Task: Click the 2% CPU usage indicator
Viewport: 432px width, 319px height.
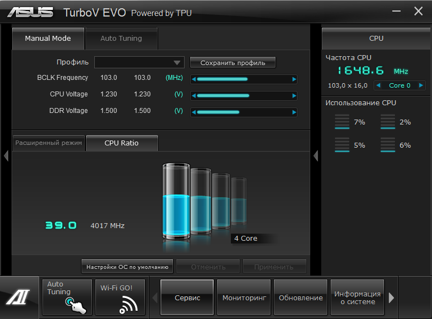Action: [396, 122]
